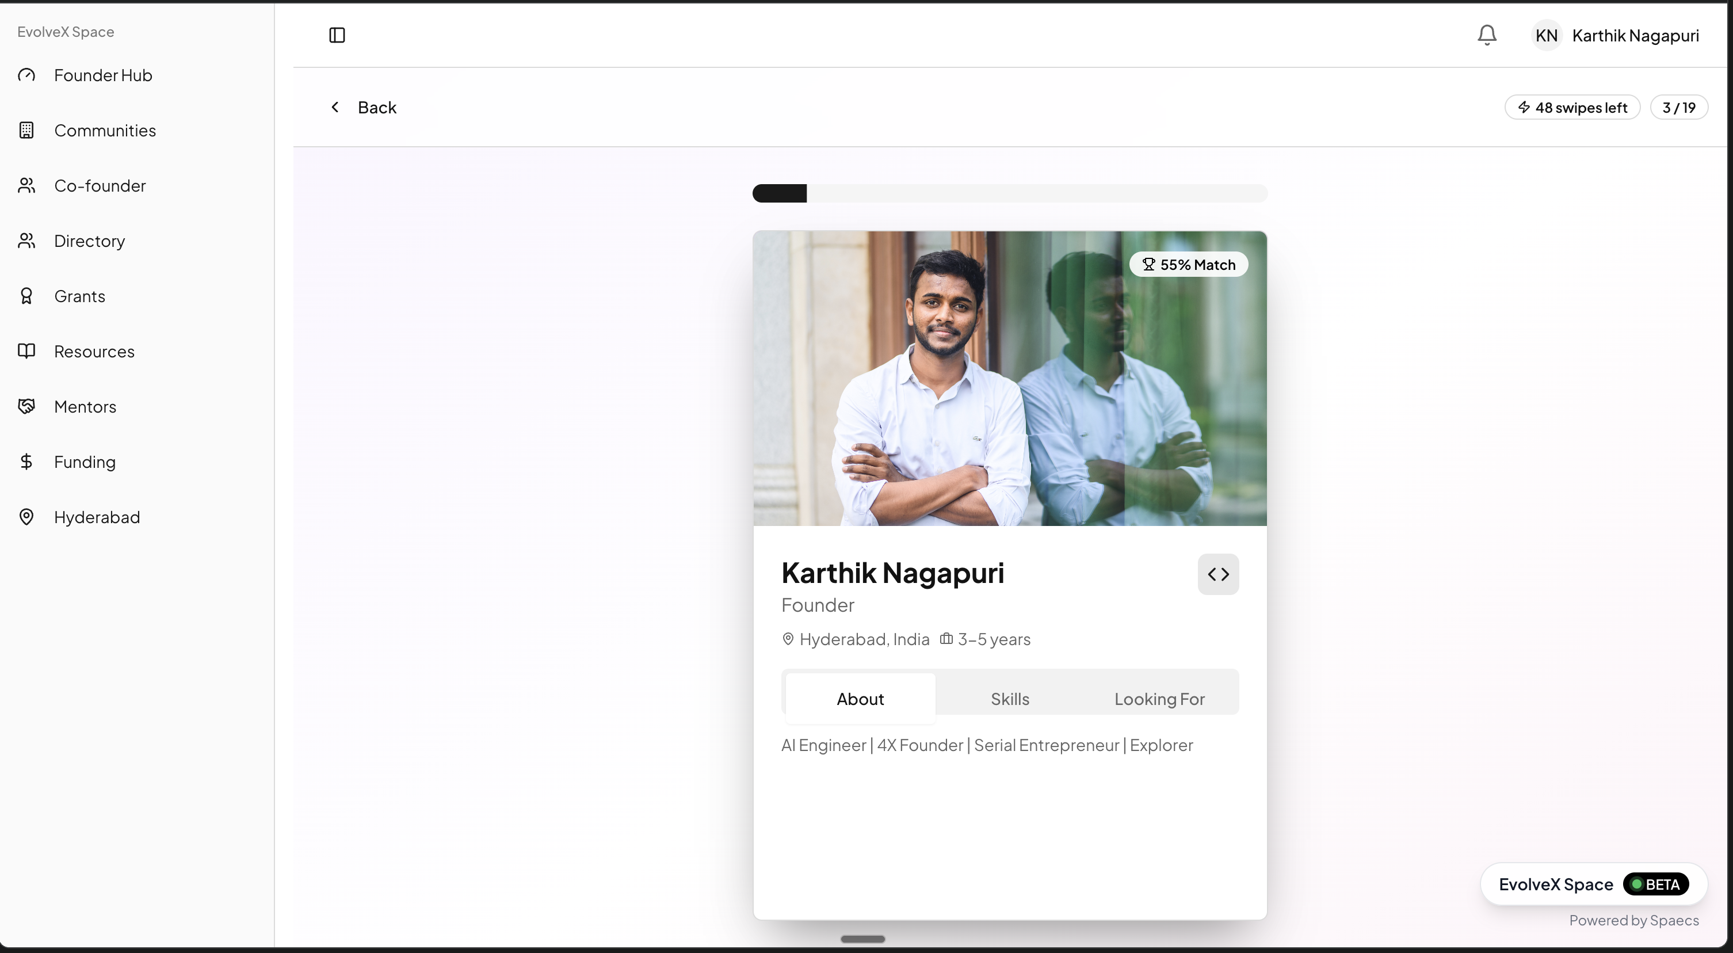Select the About tab
The image size is (1733, 953).
point(860,699)
